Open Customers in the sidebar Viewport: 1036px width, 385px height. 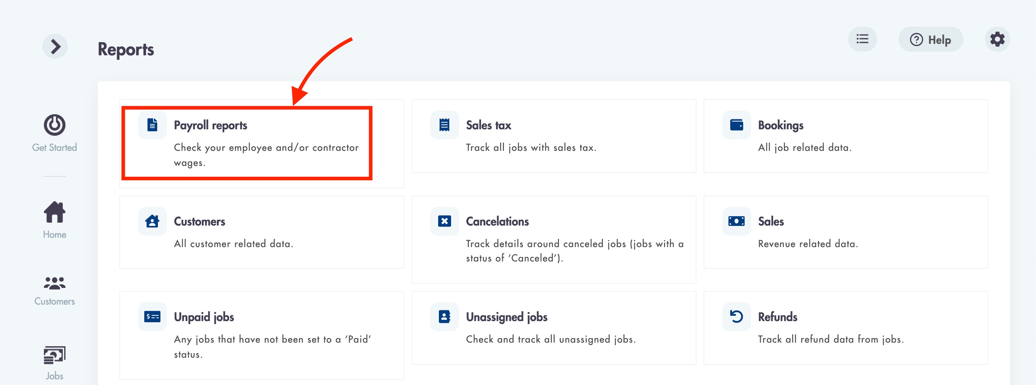[x=55, y=290]
